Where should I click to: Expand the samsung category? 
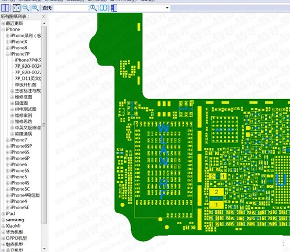point(3,220)
